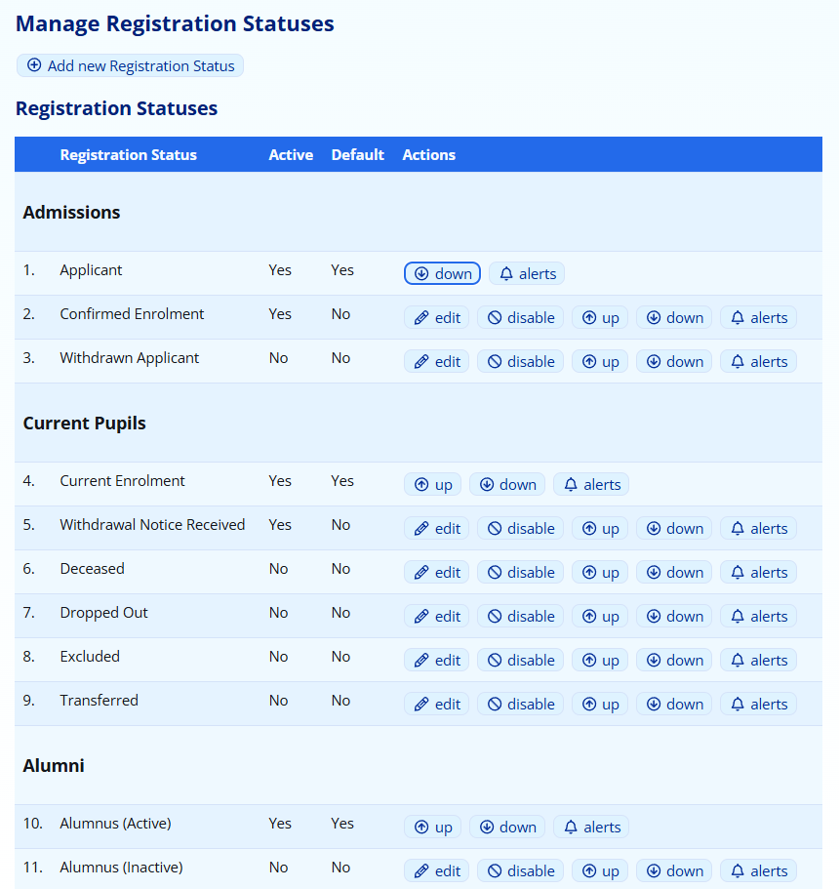Move Current Enrolment status down
The width and height of the screenshot is (839, 889).
pos(506,485)
